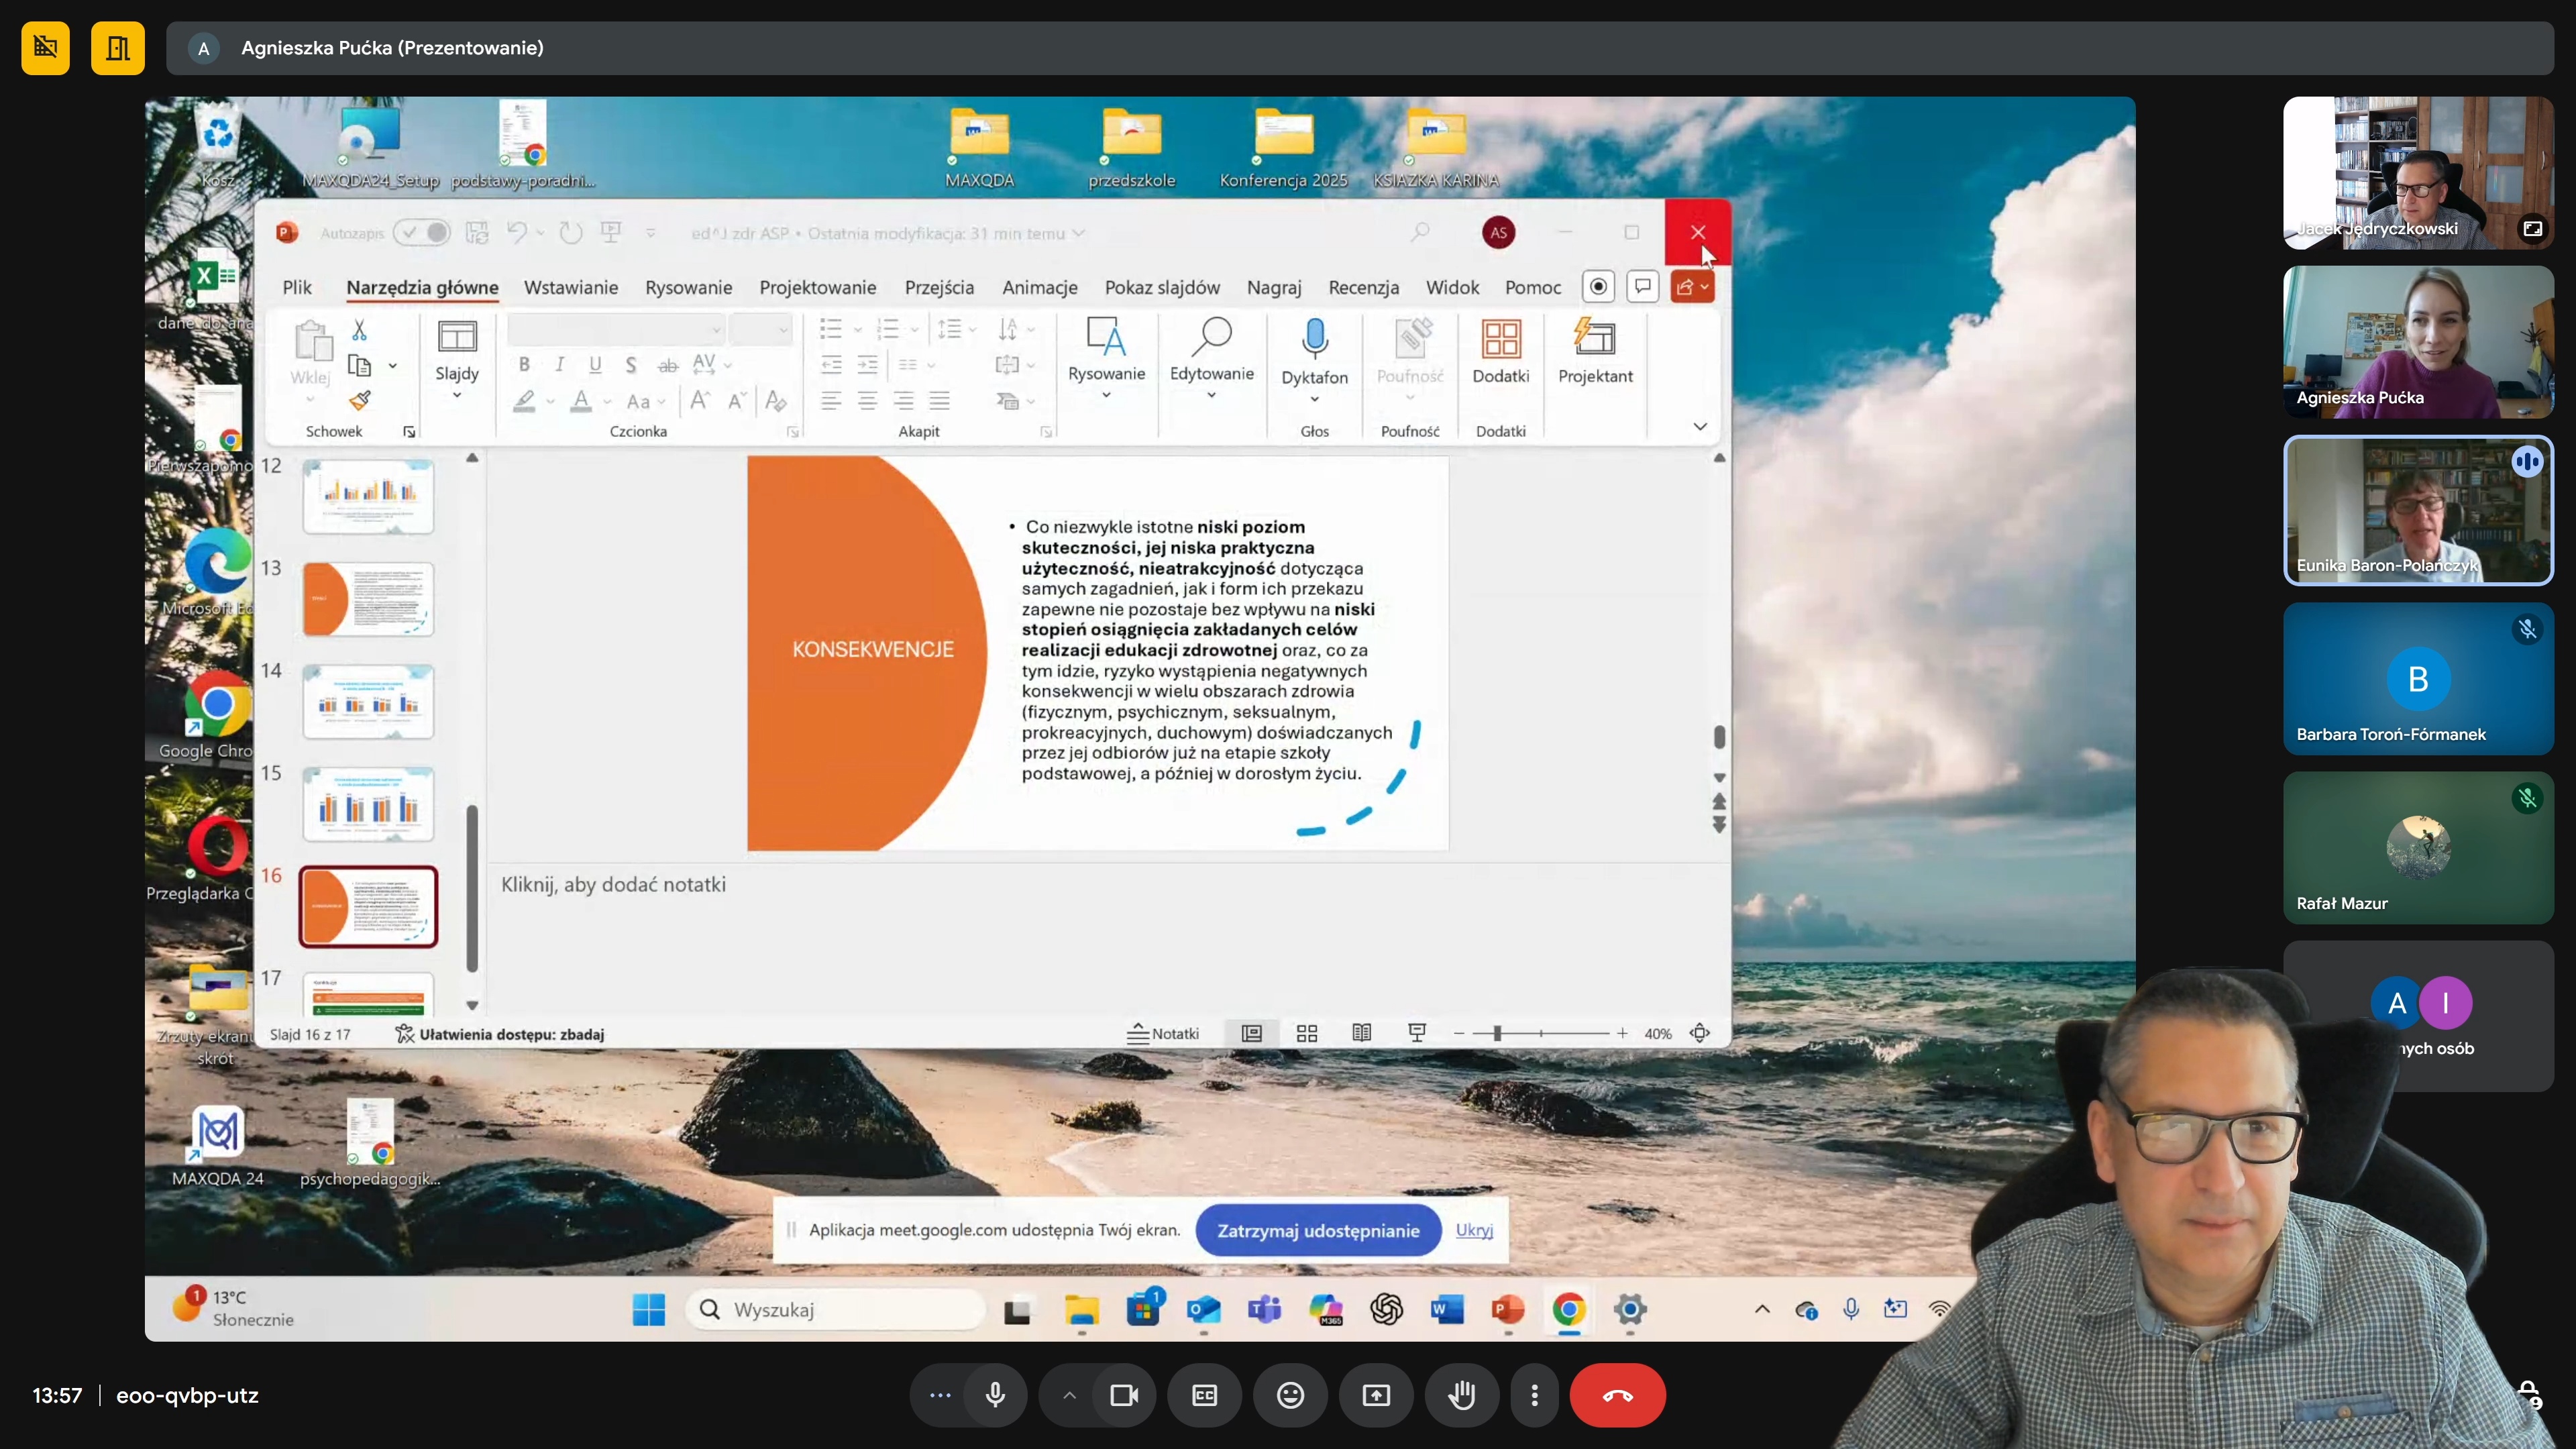Click the present screen button in Meet
This screenshot has height=1449, width=2576.
click(x=1376, y=1395)
